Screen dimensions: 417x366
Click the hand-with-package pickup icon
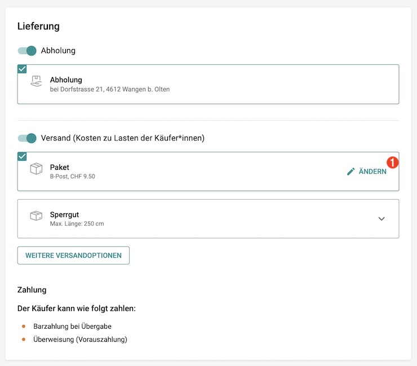(36, 82)
